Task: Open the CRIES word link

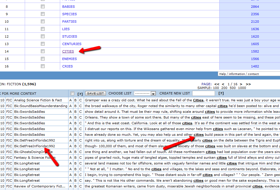Action: point(68,66)
